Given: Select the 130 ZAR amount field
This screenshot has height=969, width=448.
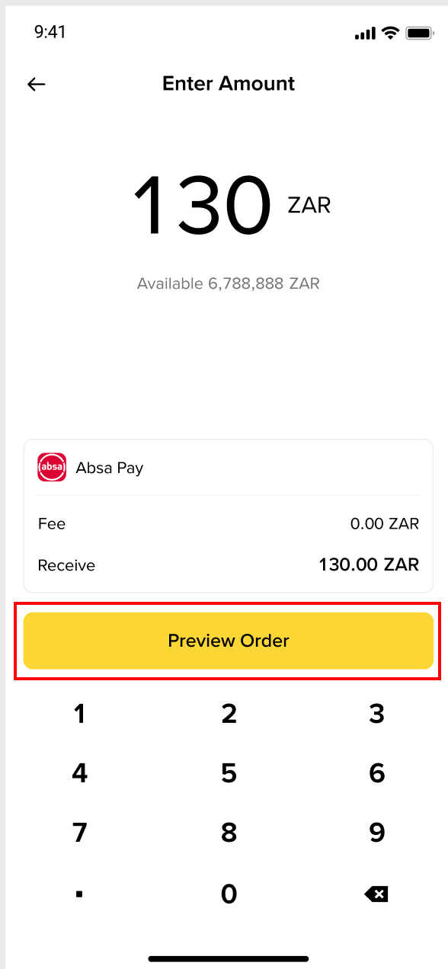Looking at the screenshot, I should (x=232, y=205).
